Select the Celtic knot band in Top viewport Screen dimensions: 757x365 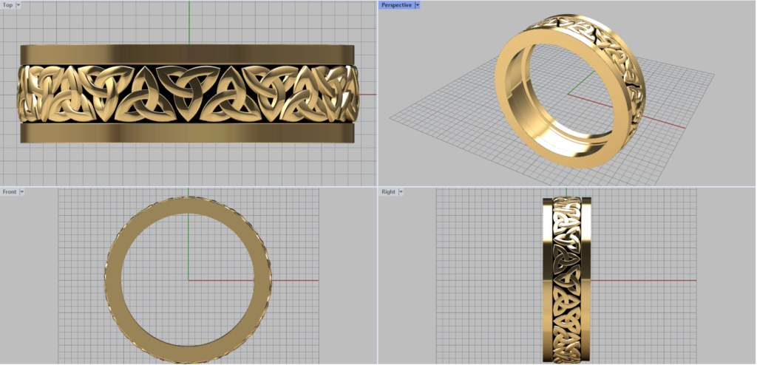189,94
